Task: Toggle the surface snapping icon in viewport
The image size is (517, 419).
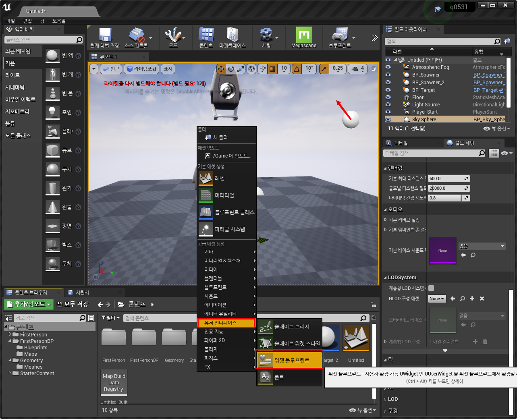Action: (x=263, y=69)
